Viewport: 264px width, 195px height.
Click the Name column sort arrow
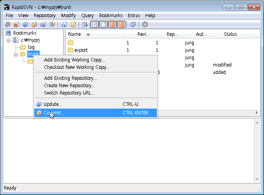pyautogui.click(x=88, y=35)
